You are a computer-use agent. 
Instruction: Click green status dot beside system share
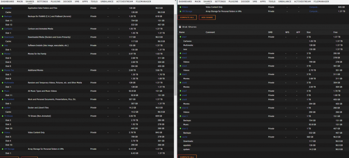[x=2, y=108]
